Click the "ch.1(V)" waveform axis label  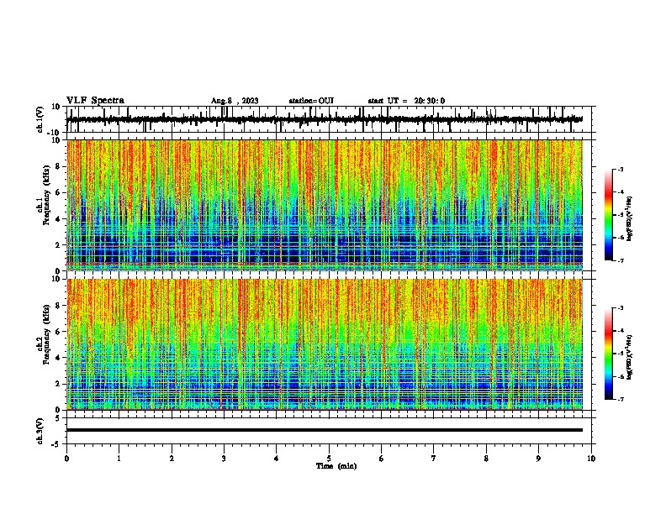40,119
